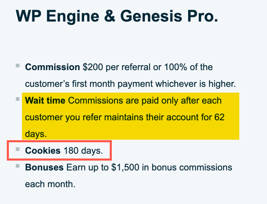Click the "$1,500" bonus amount
This screenshot has width=267, height=204.
click(125, 167)
